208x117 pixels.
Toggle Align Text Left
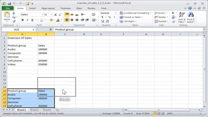pyautogui.click(x=67, y=20)
